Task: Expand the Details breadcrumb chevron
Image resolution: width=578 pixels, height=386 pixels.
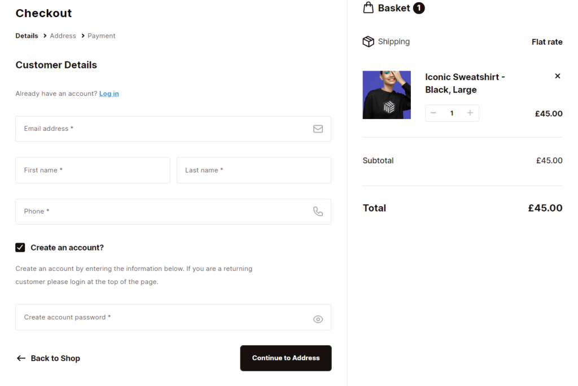Action: (44, 36)
